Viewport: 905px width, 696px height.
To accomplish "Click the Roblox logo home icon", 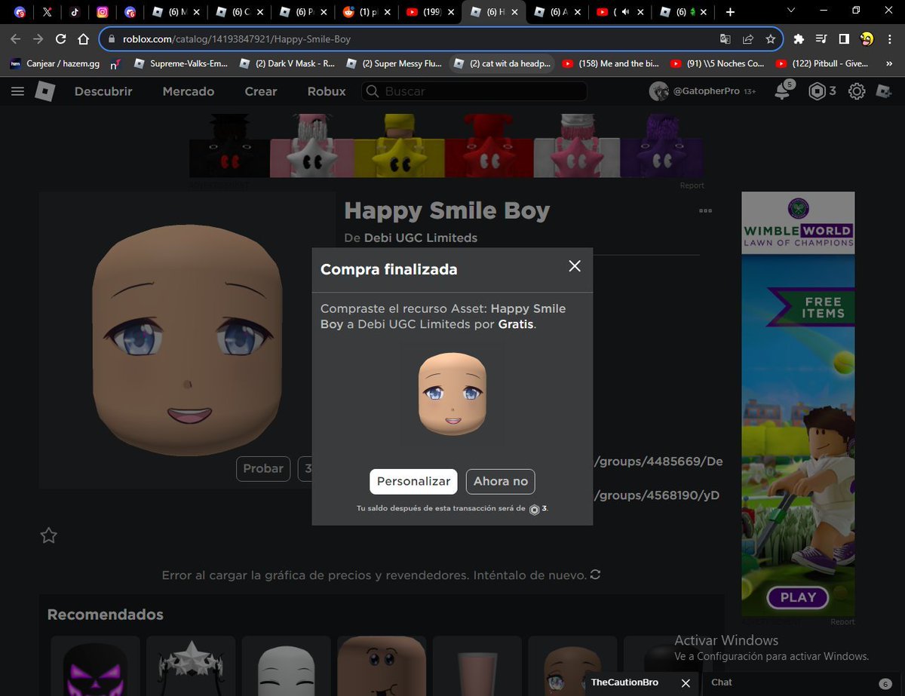I will tap(44, 91).
